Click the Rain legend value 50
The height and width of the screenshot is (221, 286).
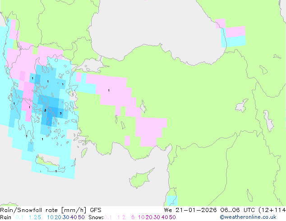click(81, 217)
